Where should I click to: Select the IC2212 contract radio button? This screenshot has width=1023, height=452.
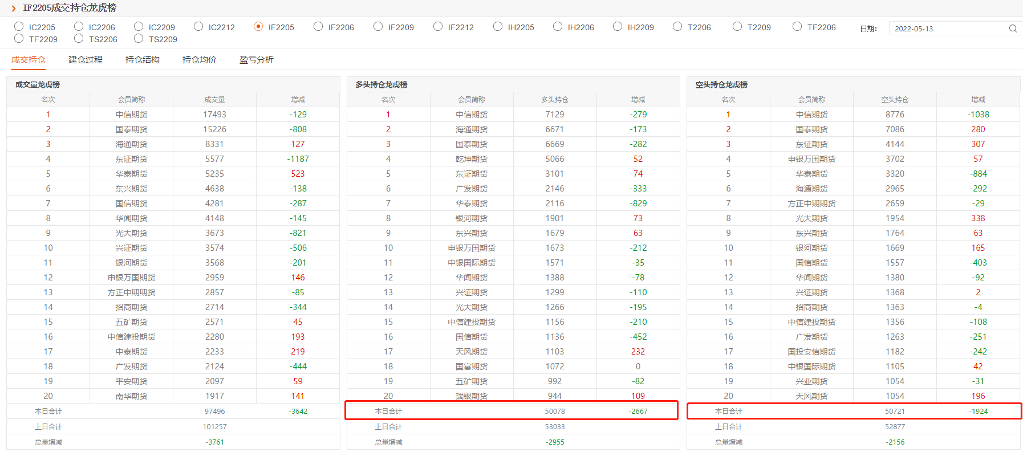[199, 26]
